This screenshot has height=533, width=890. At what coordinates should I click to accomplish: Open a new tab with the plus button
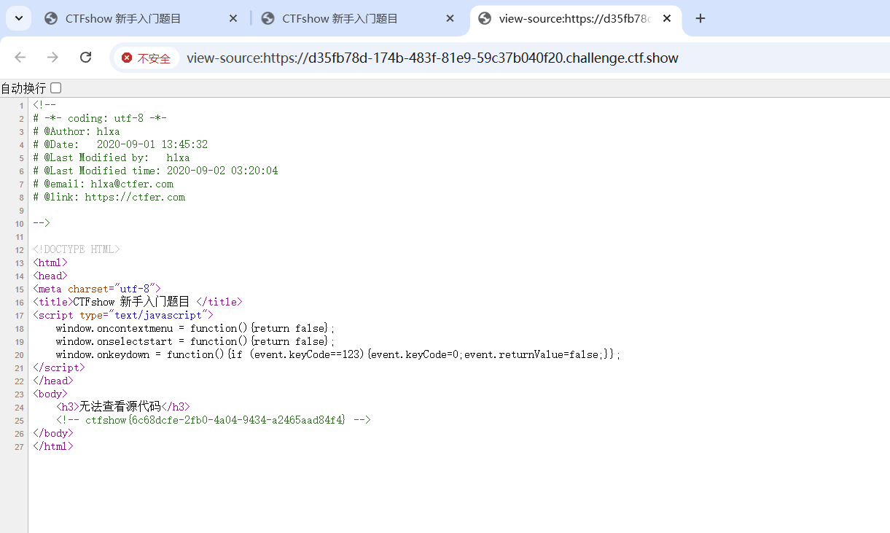(700, 19)
